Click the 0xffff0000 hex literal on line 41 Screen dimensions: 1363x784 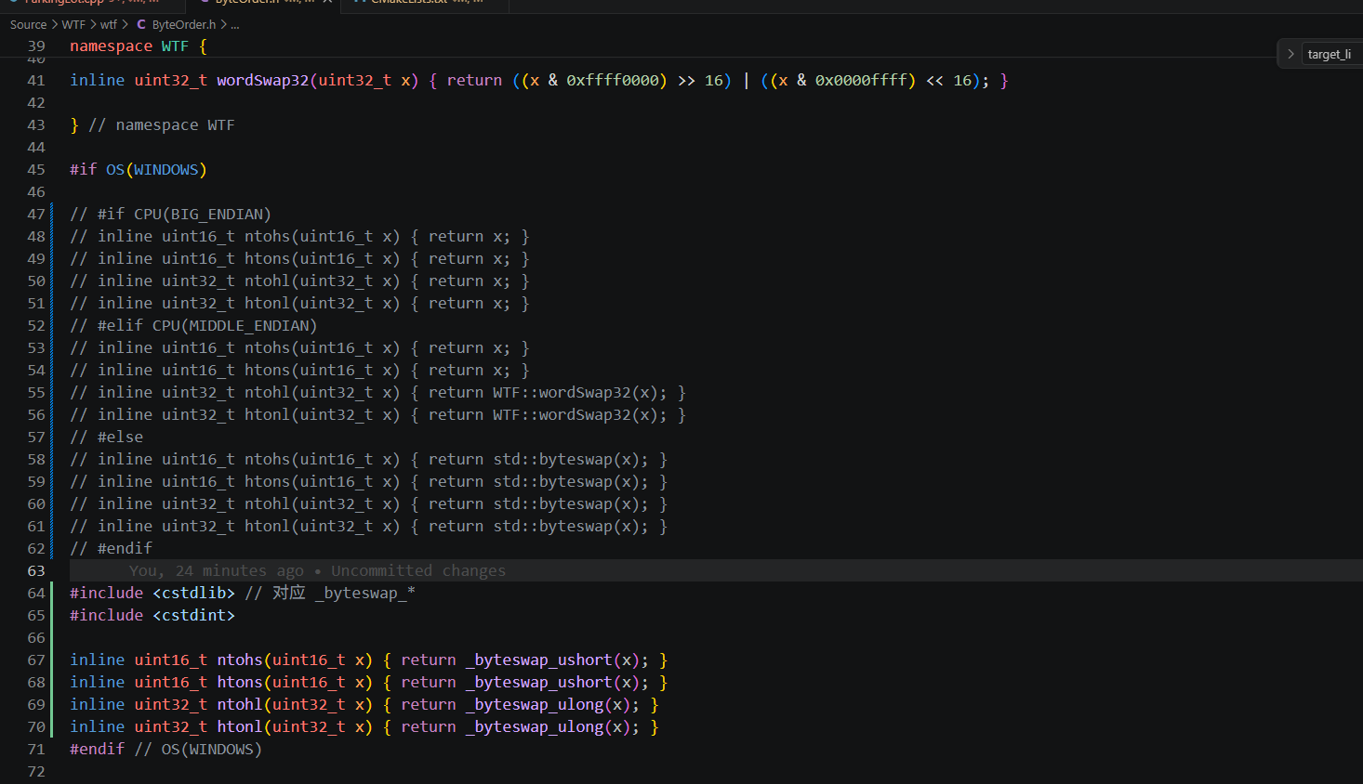(x=613, y=81)
